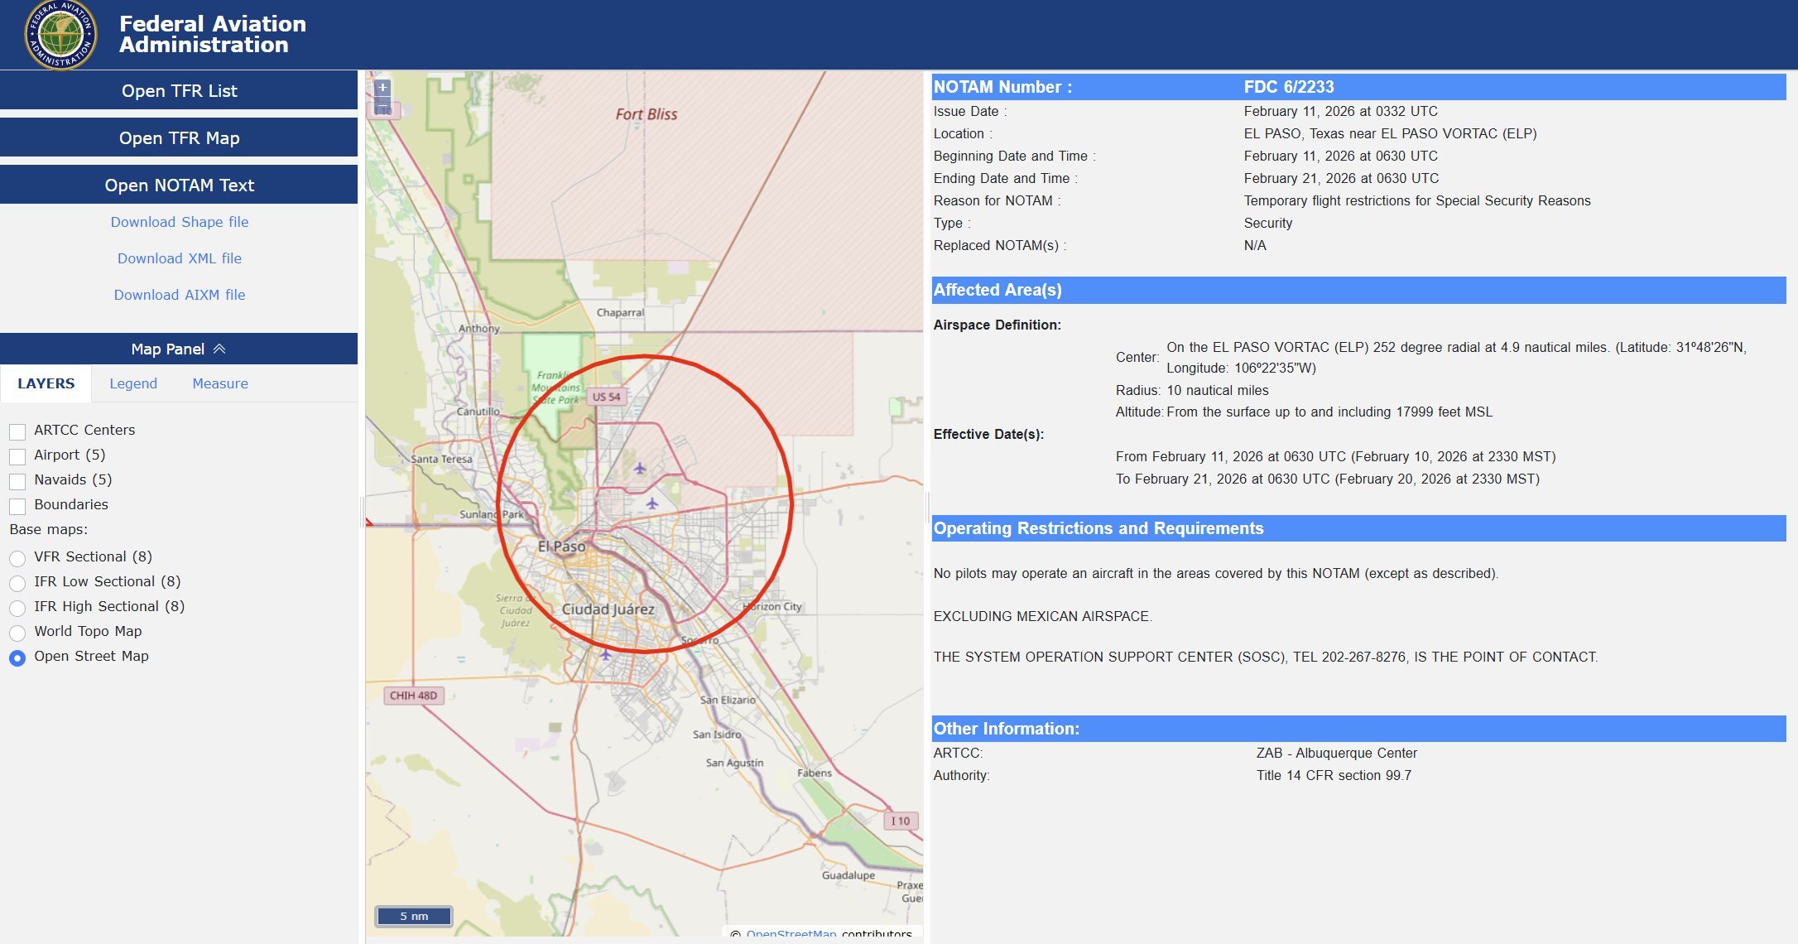Zoom out on the map

click(x=382, y=106)
